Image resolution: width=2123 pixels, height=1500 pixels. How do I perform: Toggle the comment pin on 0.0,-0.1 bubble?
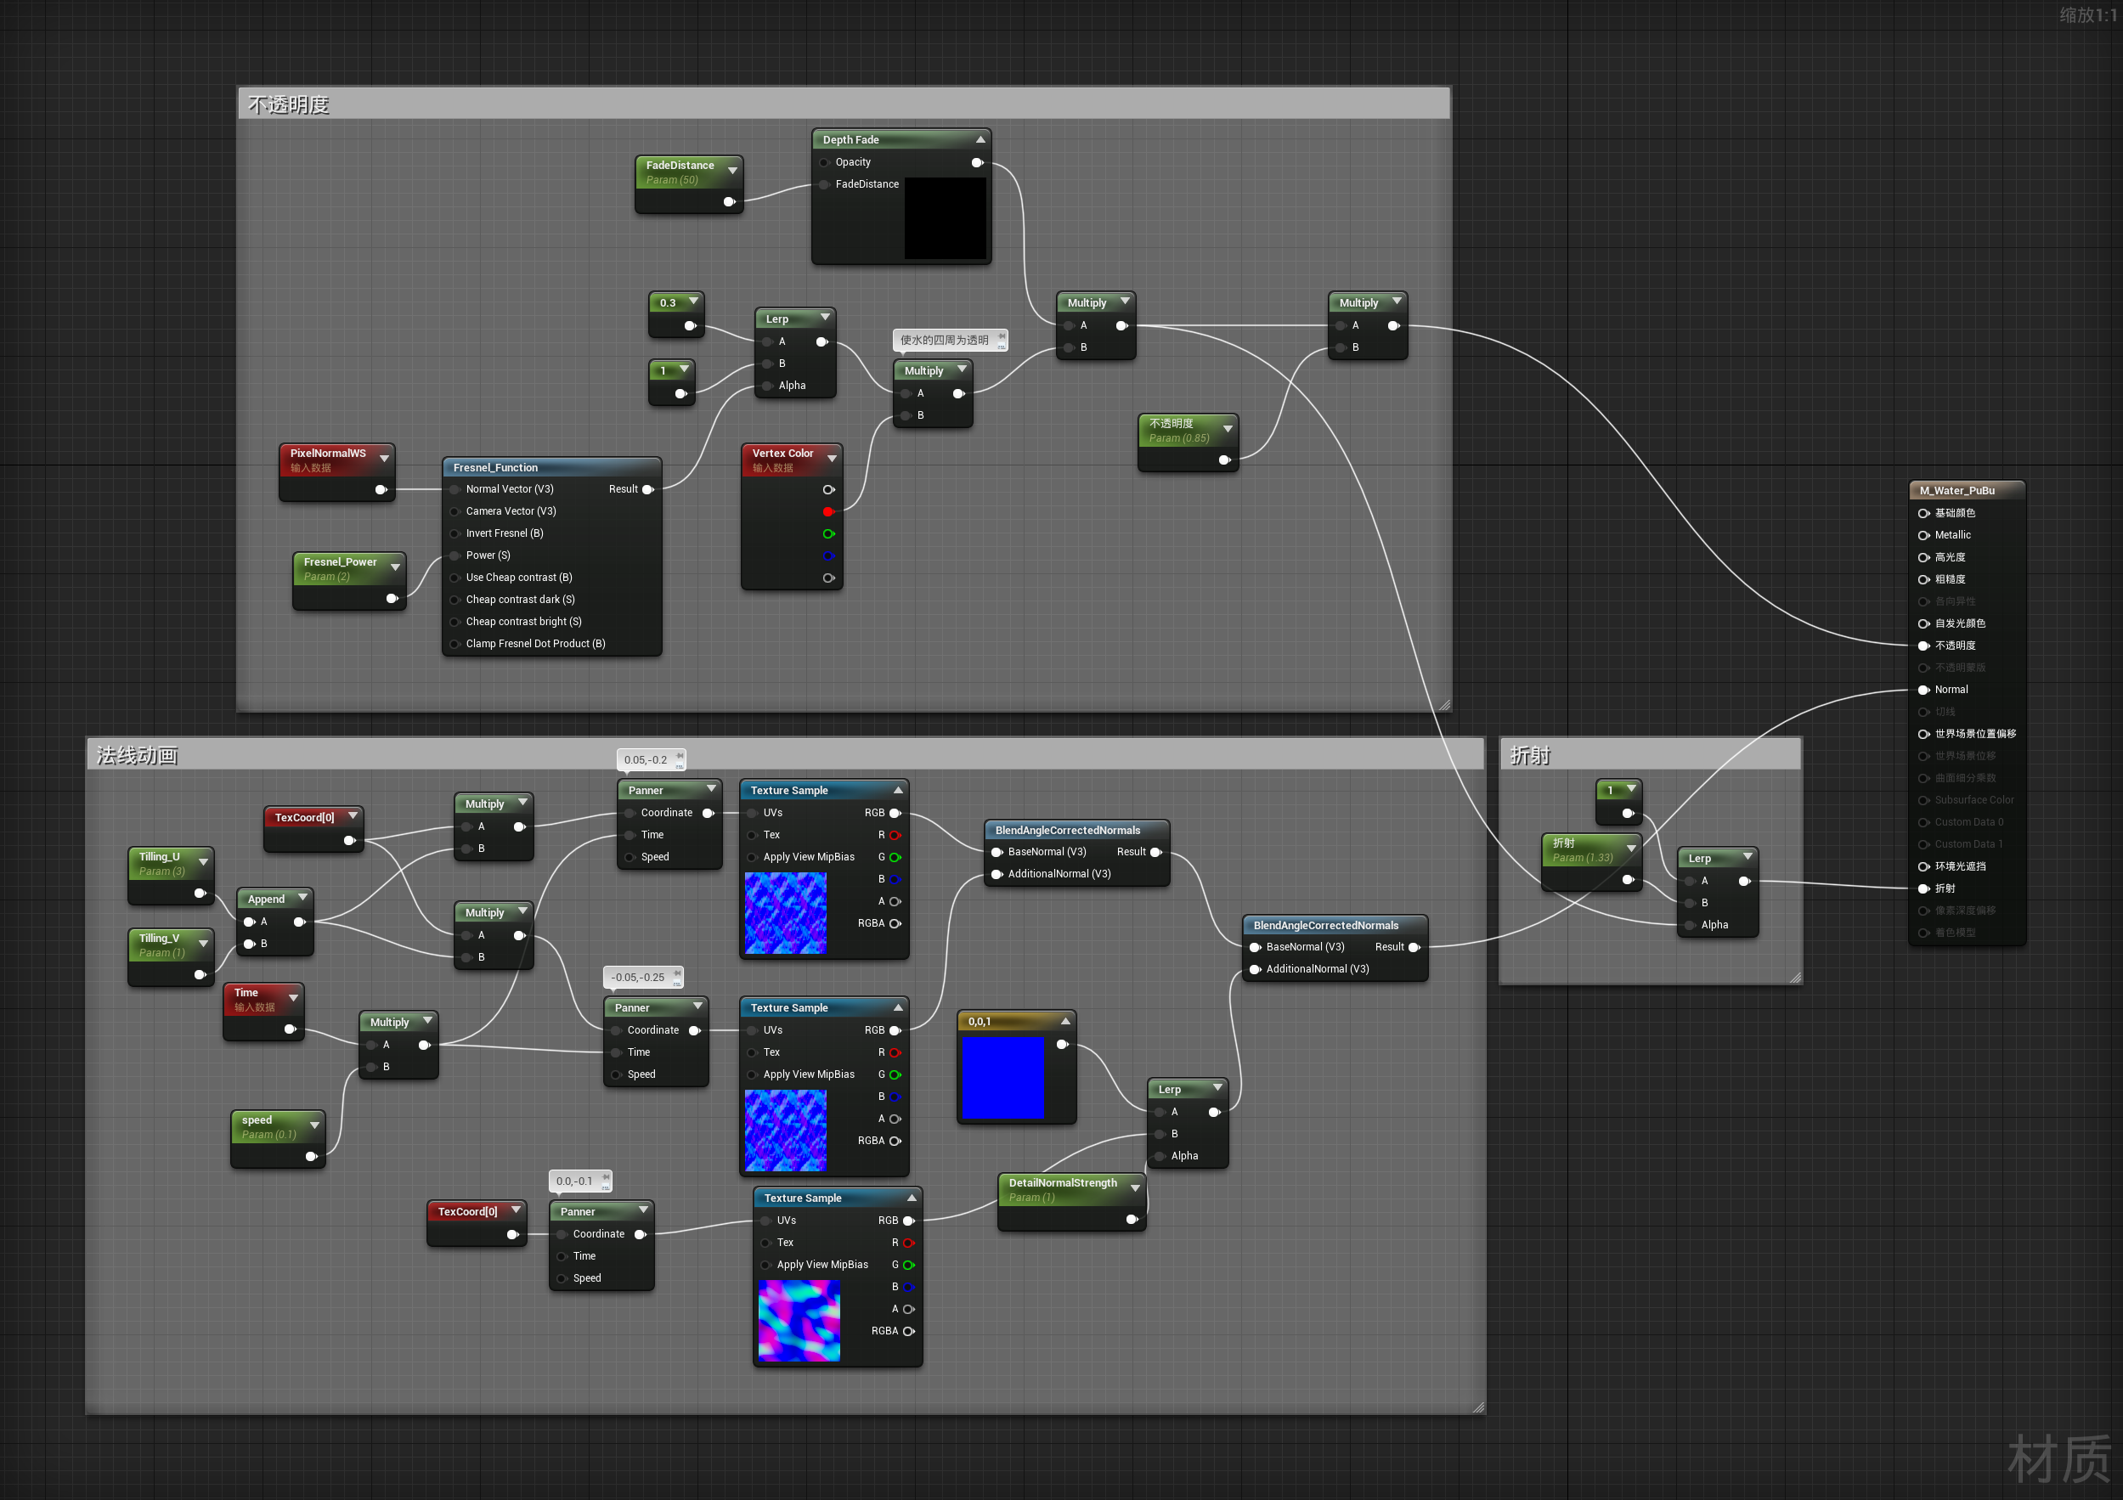(x=606, y=1178)
